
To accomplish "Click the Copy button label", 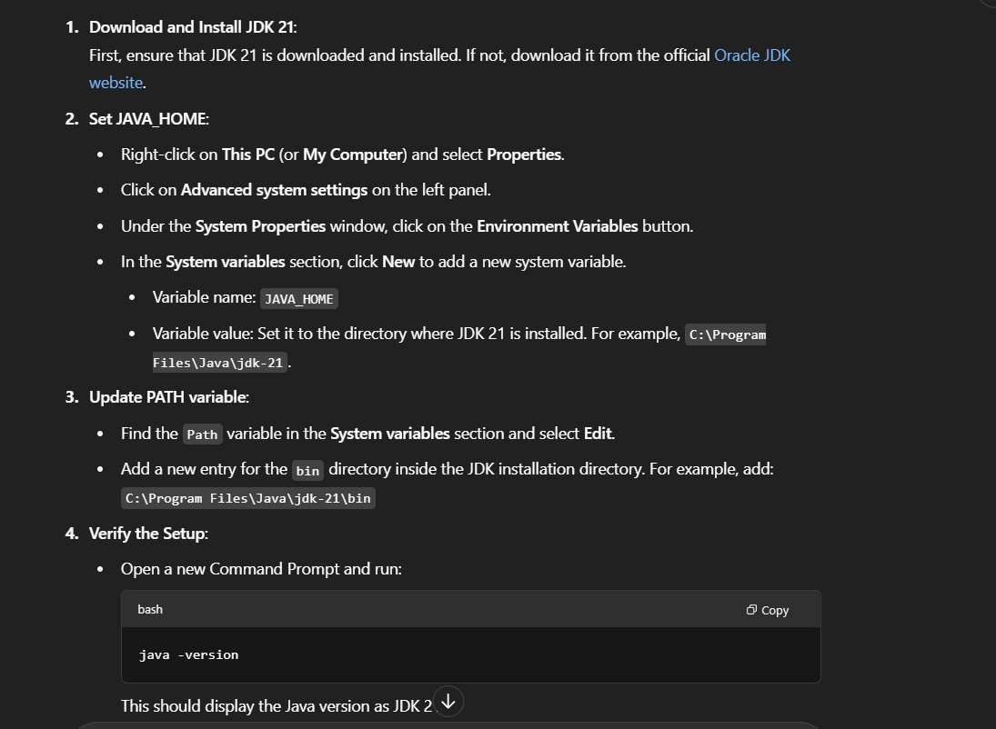I will coord(775,610).
